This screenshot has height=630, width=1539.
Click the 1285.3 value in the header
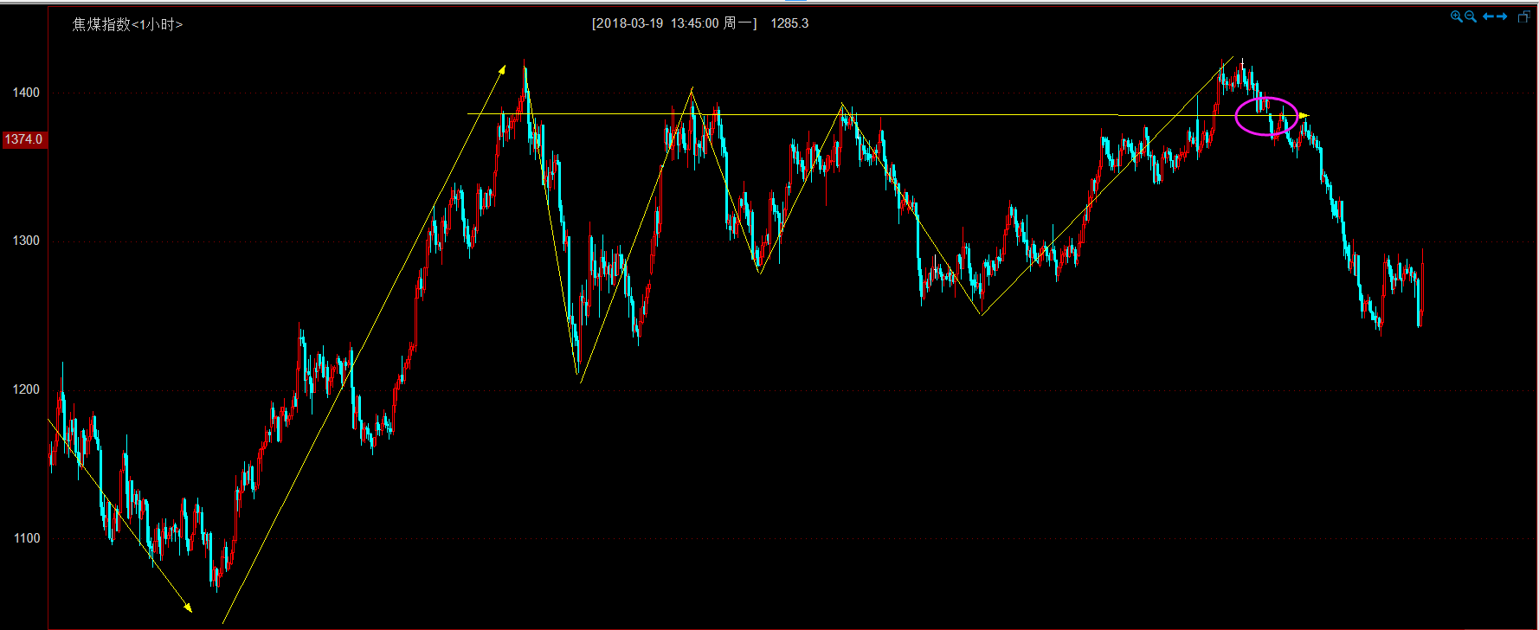789,23
